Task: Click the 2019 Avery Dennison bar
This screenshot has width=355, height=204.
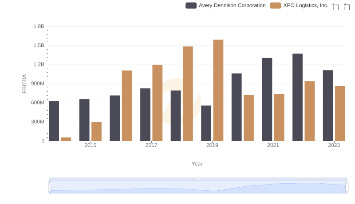Action: pos(206,123)
